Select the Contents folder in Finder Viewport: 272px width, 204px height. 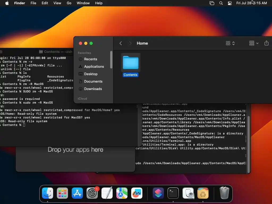[x=130, y=65]
